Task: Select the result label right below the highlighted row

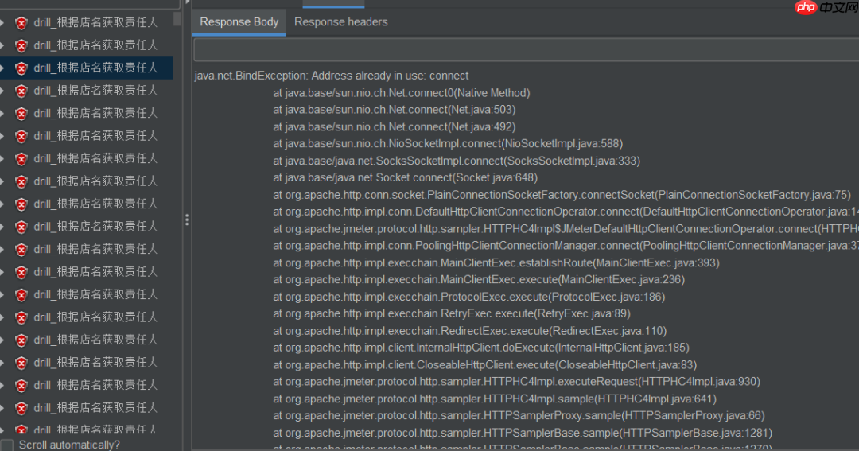Action: (x=95, y=91)
